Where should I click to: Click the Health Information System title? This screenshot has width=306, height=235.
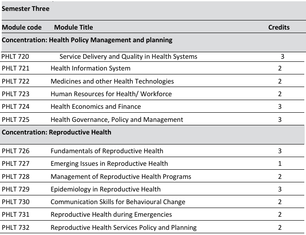click(91, 68)
